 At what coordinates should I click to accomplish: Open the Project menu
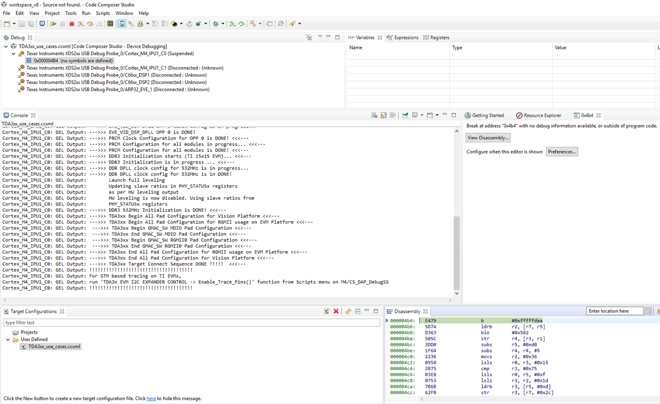(x=52, y=13)
